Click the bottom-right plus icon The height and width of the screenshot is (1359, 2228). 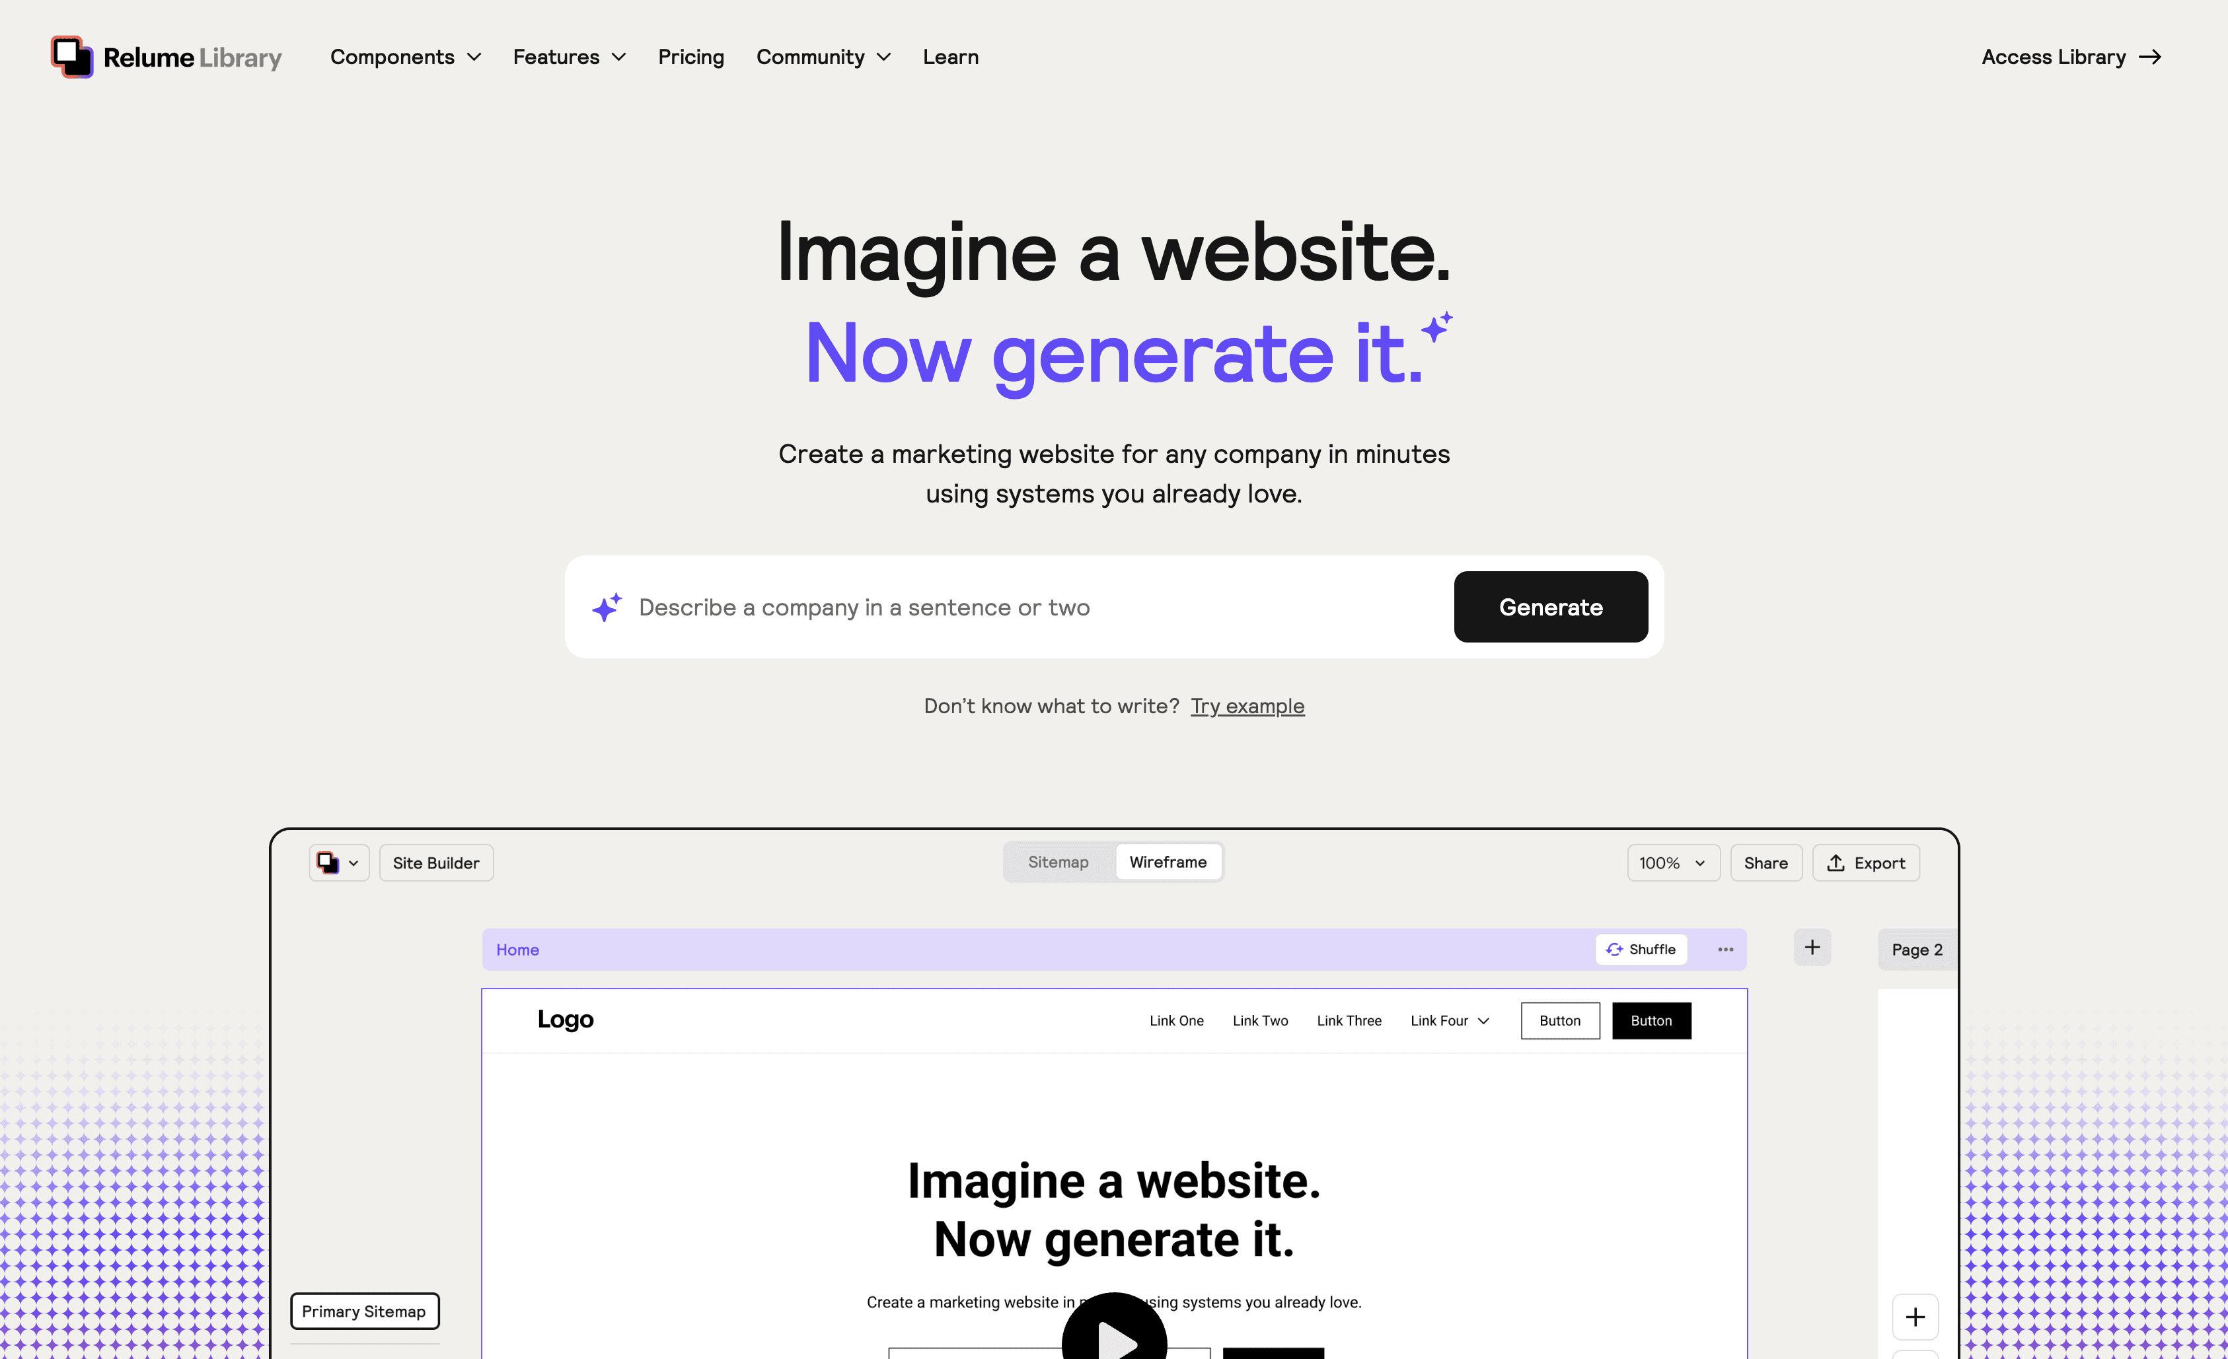[1916, 1317]
